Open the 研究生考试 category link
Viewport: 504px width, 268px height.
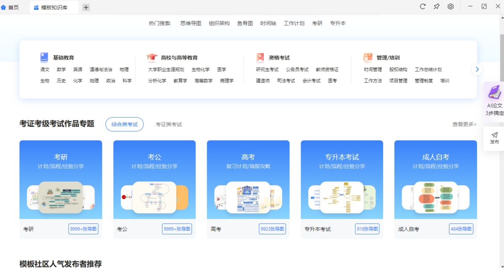[267, 69]
